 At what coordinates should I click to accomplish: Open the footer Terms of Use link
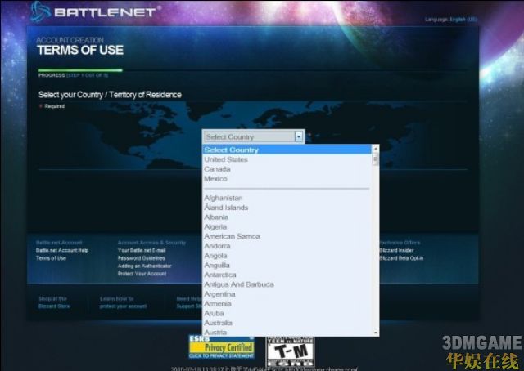click(51, 258)
